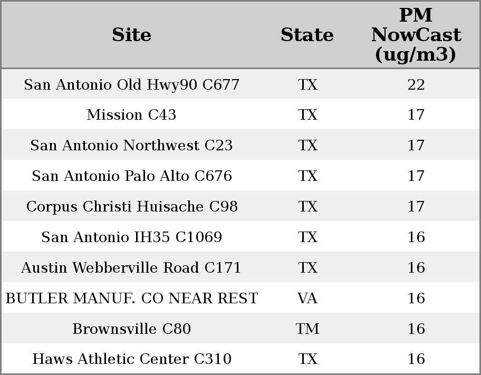
Task: Click the Site column header
Action: tap(131, 35)
